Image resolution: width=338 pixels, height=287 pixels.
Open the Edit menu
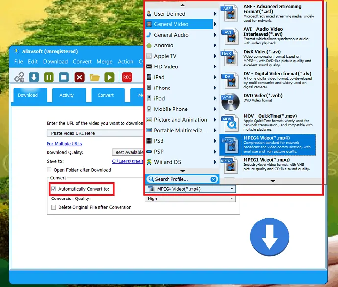(x=33, y=62)
